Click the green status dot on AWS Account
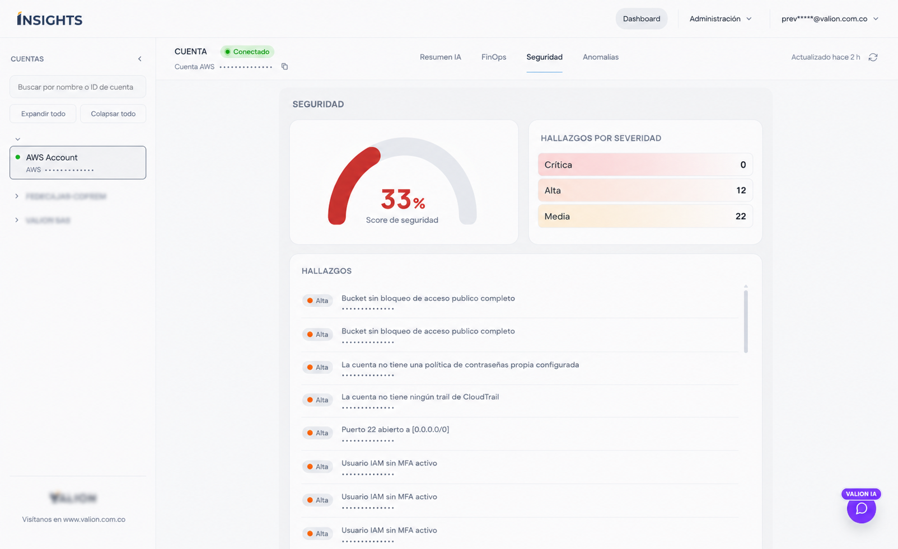Image resolution: width=898 pixels, height=549 pixels. pos(18,157)
